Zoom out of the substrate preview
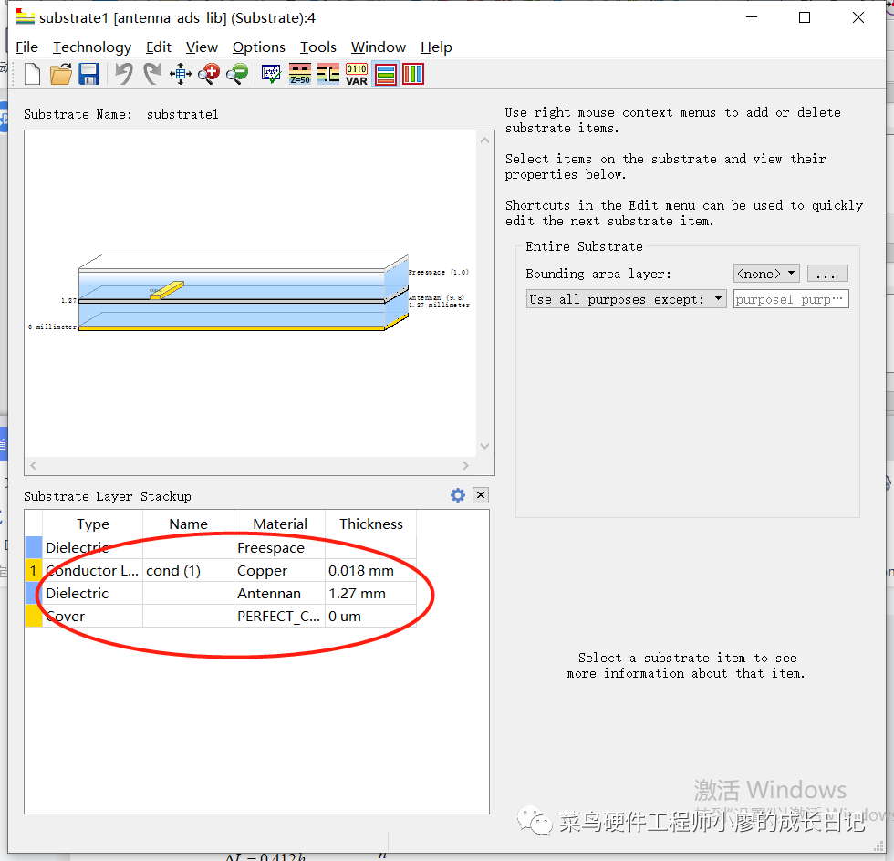894x861 pixels. click(x=237, y=74)
